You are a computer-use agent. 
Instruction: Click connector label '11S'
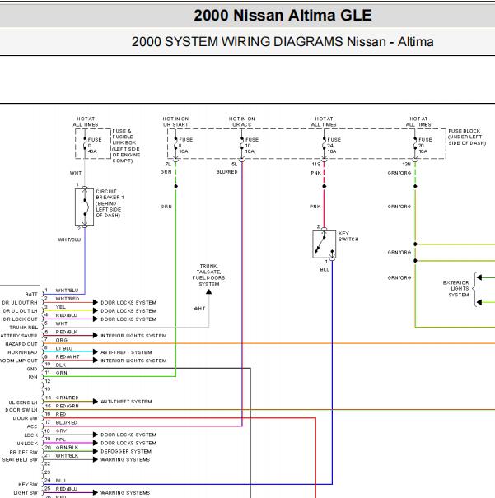click(x=315, y=164)
